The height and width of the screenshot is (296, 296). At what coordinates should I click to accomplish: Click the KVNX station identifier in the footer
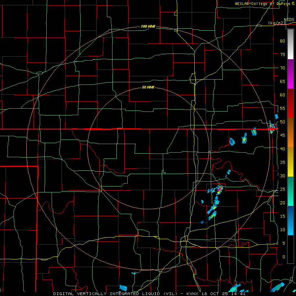click(193, 294)
